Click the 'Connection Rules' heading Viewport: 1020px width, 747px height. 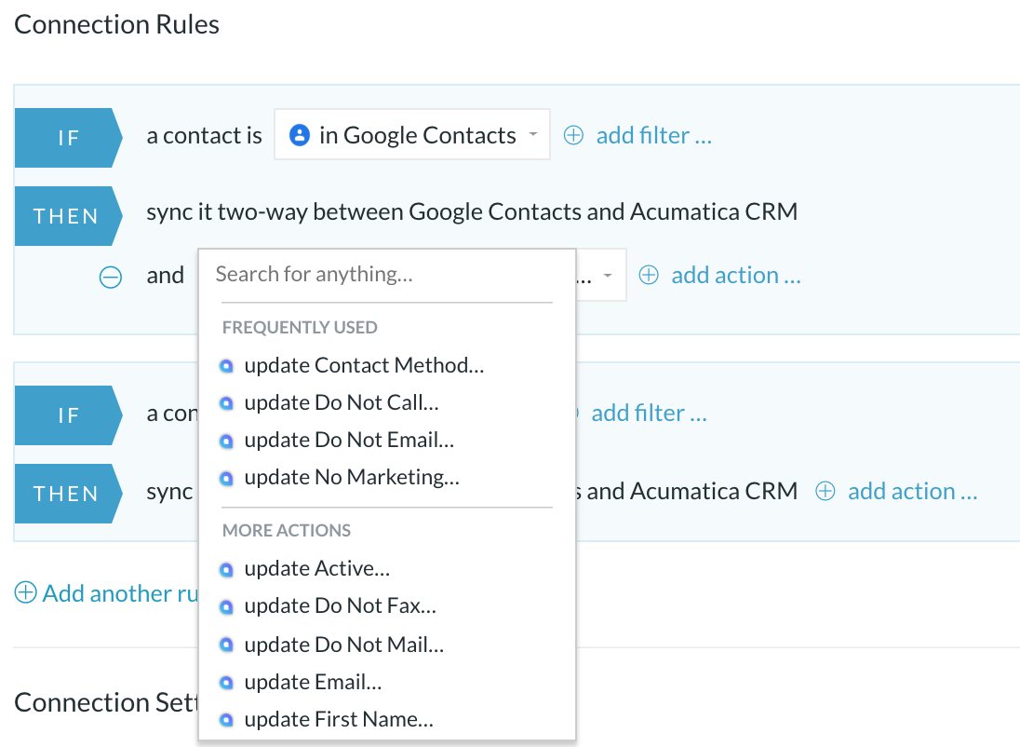coord(117,25)
